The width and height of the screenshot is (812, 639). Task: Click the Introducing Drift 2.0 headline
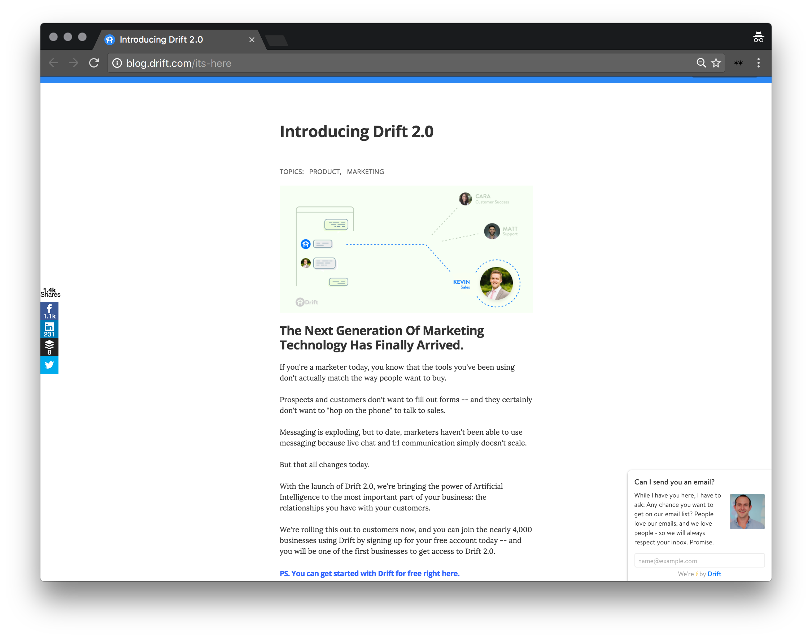[x=357, y=132]
